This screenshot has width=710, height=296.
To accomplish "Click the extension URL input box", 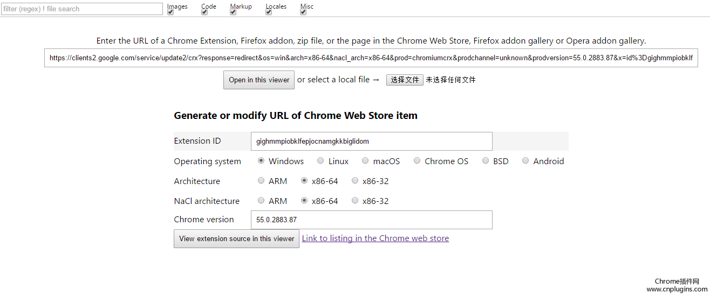I will click(371, 58).
